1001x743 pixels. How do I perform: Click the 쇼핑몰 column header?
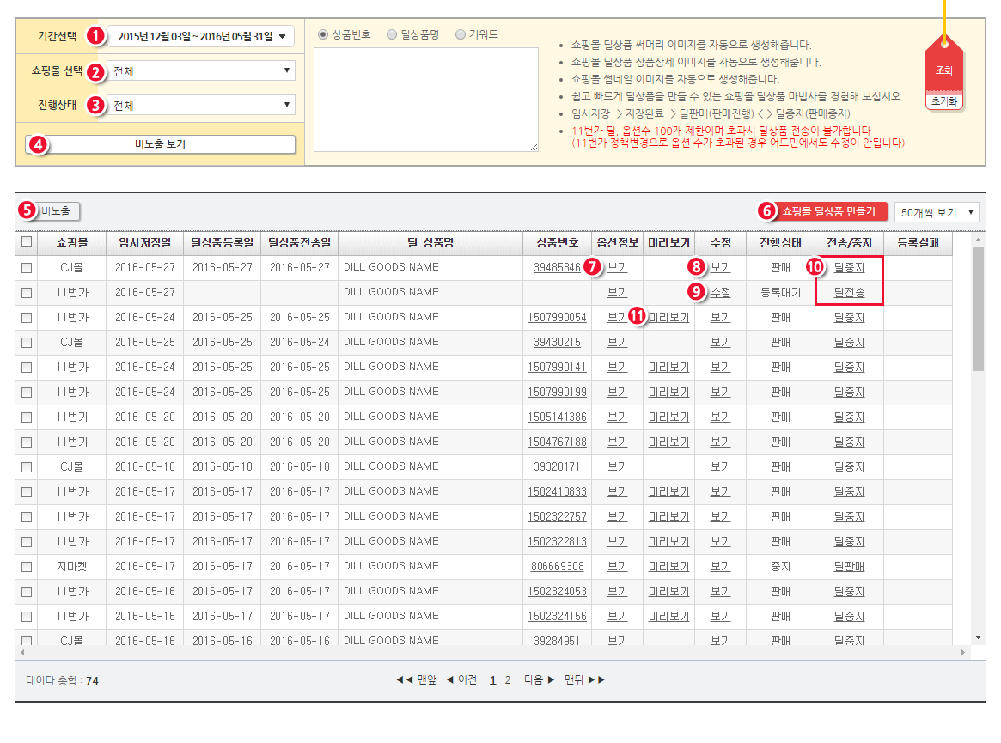tap(72, 242)
